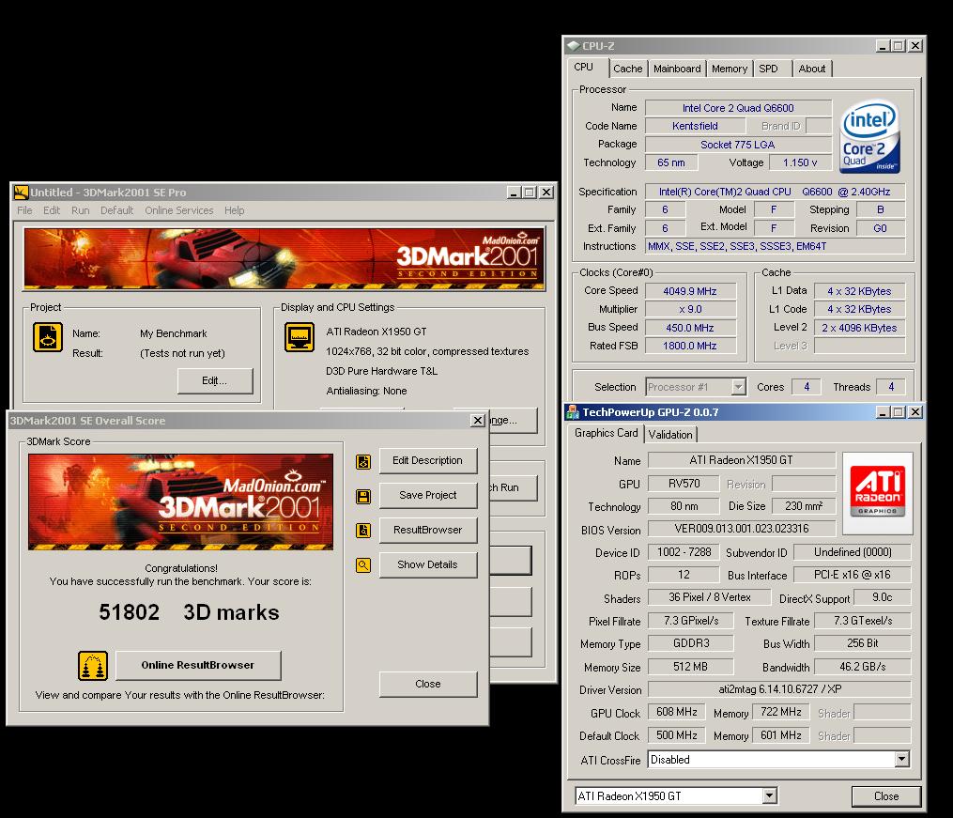Select the Graphics Card tab in GPU-Z
Image resolution: width=953 pixels, height=818 pixels.
(606, 433)
